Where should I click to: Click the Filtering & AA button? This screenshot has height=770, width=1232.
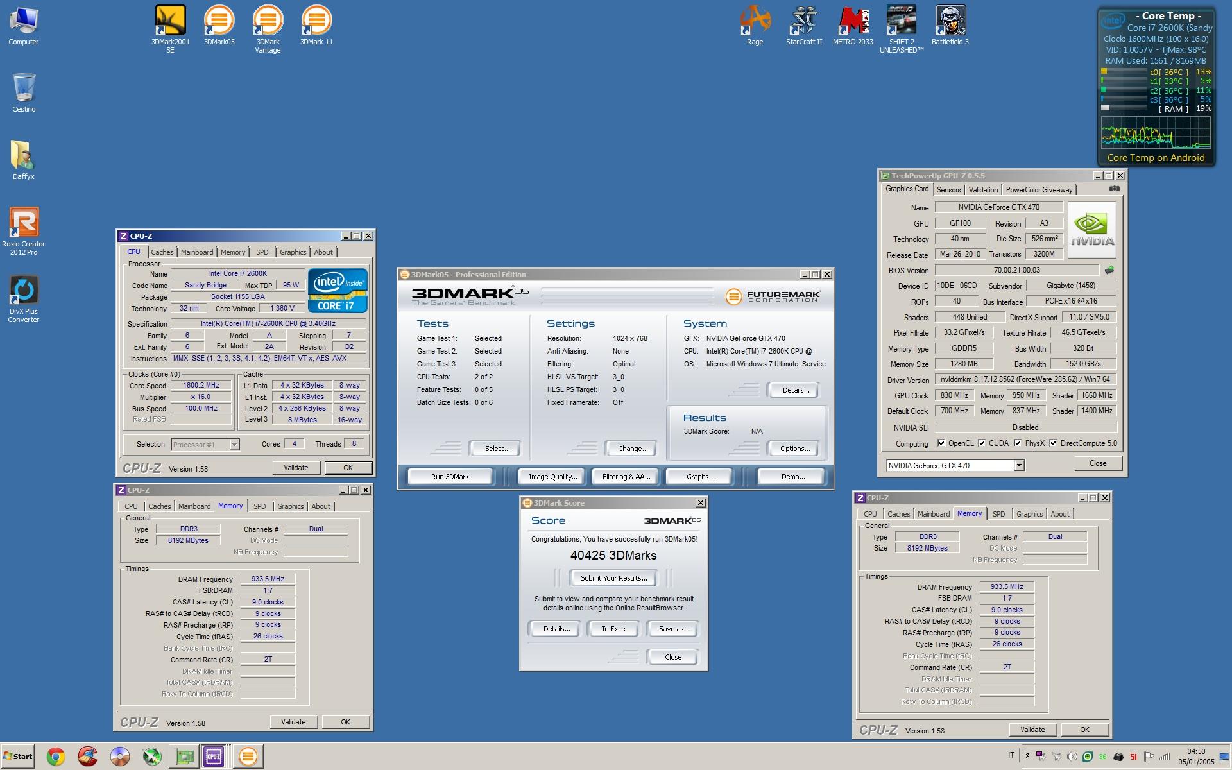tap(626, 477)
